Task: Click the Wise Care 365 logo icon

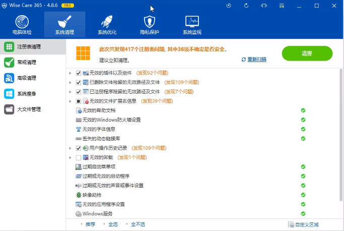Action: coord(4,6)
